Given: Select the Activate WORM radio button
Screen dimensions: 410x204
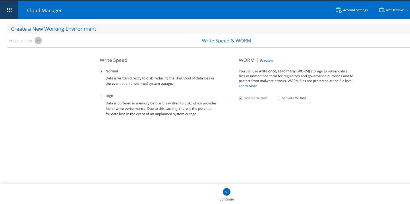Looking at the screenshot, I should pyautogui.click(x=279, y=98).
